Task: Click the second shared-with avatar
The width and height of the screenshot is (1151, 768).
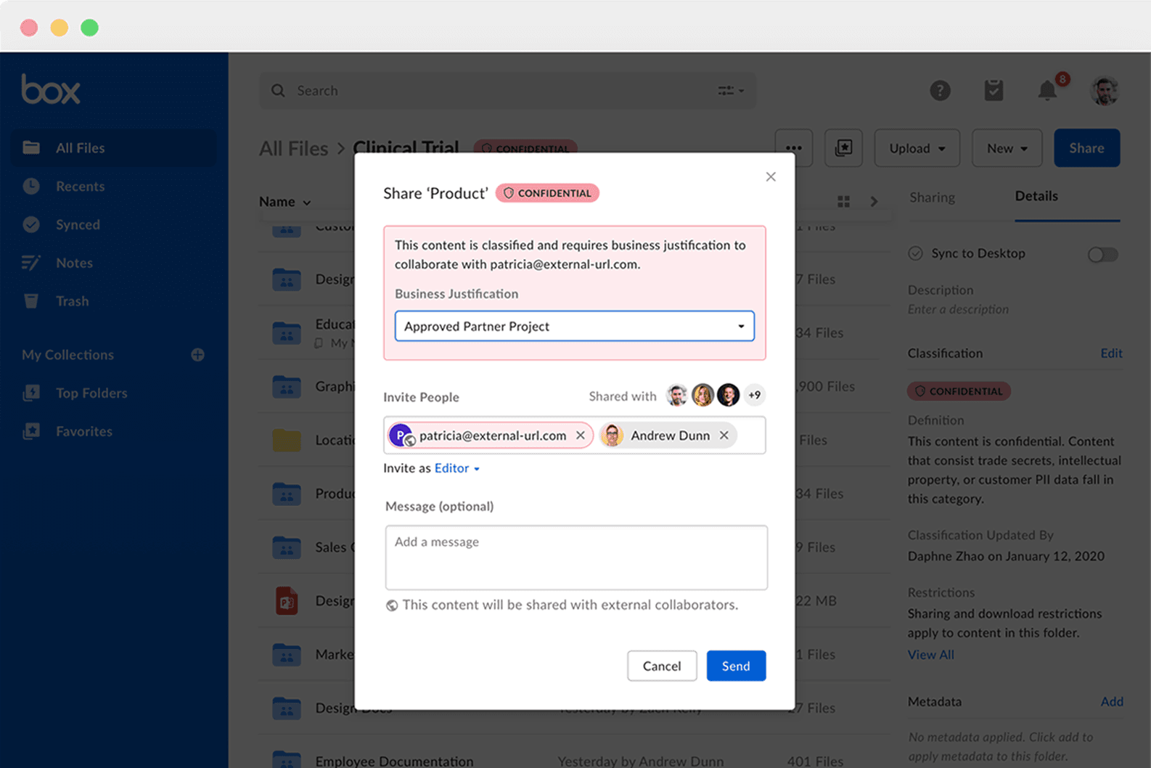Action: pos(703,395)
